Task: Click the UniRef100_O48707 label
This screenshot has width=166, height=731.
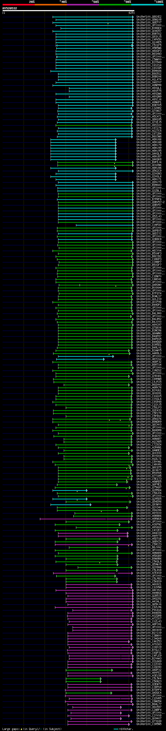Action: 149,82
